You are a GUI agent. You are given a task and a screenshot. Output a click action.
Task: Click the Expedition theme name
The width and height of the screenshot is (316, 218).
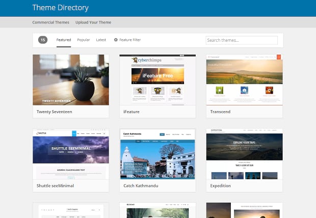coord(221,186)
